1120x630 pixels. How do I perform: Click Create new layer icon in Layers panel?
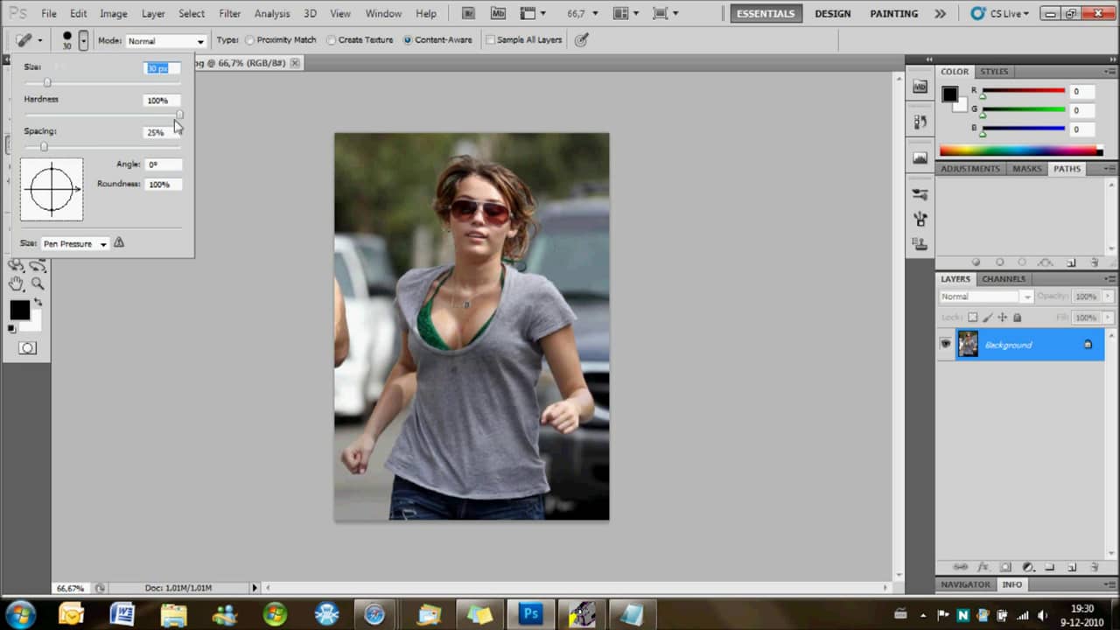click(x=1071, y=567)
